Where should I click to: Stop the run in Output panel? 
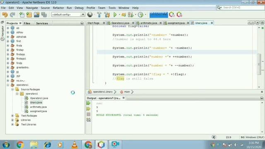click(88, 114)
